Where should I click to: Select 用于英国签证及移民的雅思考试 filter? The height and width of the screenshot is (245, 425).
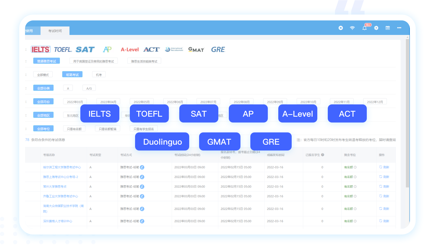(93, 61)
